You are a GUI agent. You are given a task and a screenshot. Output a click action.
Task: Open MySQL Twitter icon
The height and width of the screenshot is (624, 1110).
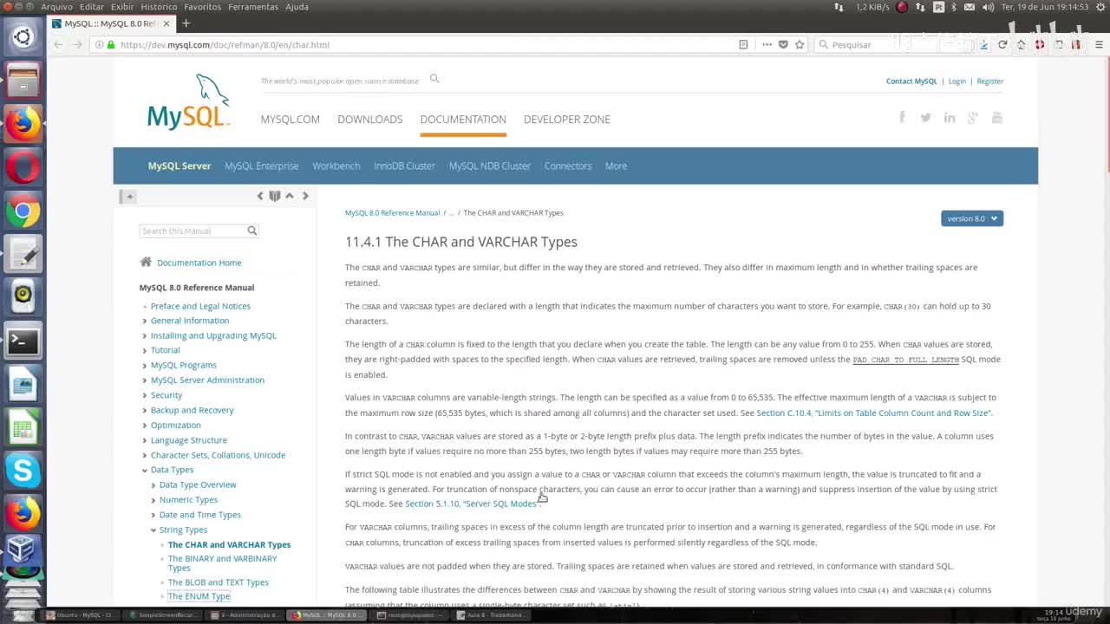[x=925, y=118]
